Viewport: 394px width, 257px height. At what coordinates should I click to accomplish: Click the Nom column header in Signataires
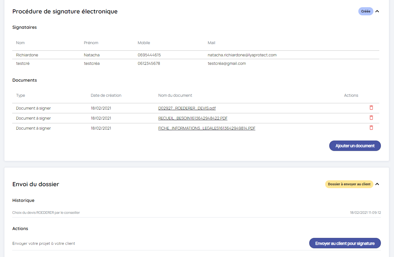pos(20,43)
